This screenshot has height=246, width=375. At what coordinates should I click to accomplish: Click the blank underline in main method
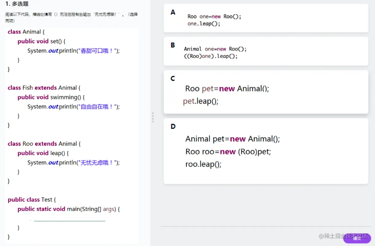(69, 220)
